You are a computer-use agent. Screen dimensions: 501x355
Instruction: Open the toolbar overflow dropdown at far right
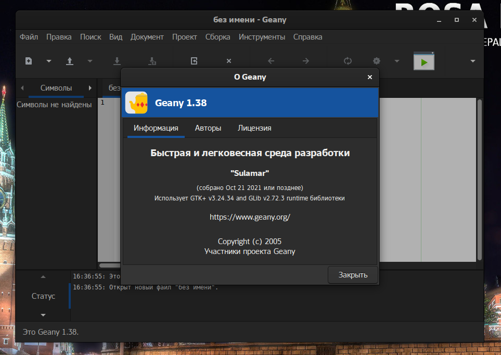click(472, 61)
